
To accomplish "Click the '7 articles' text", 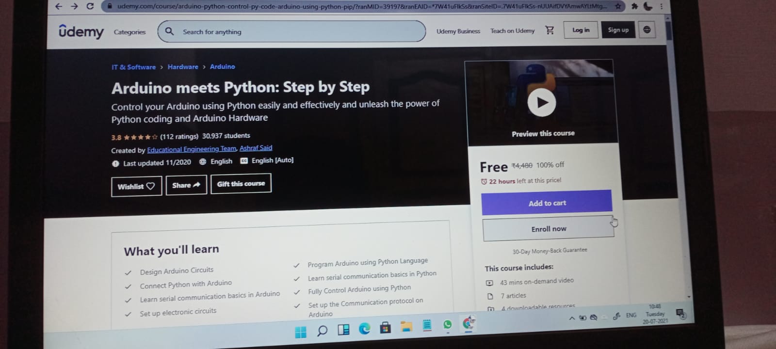I will [513, 296].
